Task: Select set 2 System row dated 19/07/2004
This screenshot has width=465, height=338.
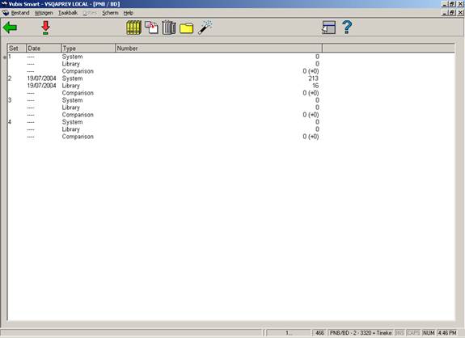Action: click(x=165, y=78)
